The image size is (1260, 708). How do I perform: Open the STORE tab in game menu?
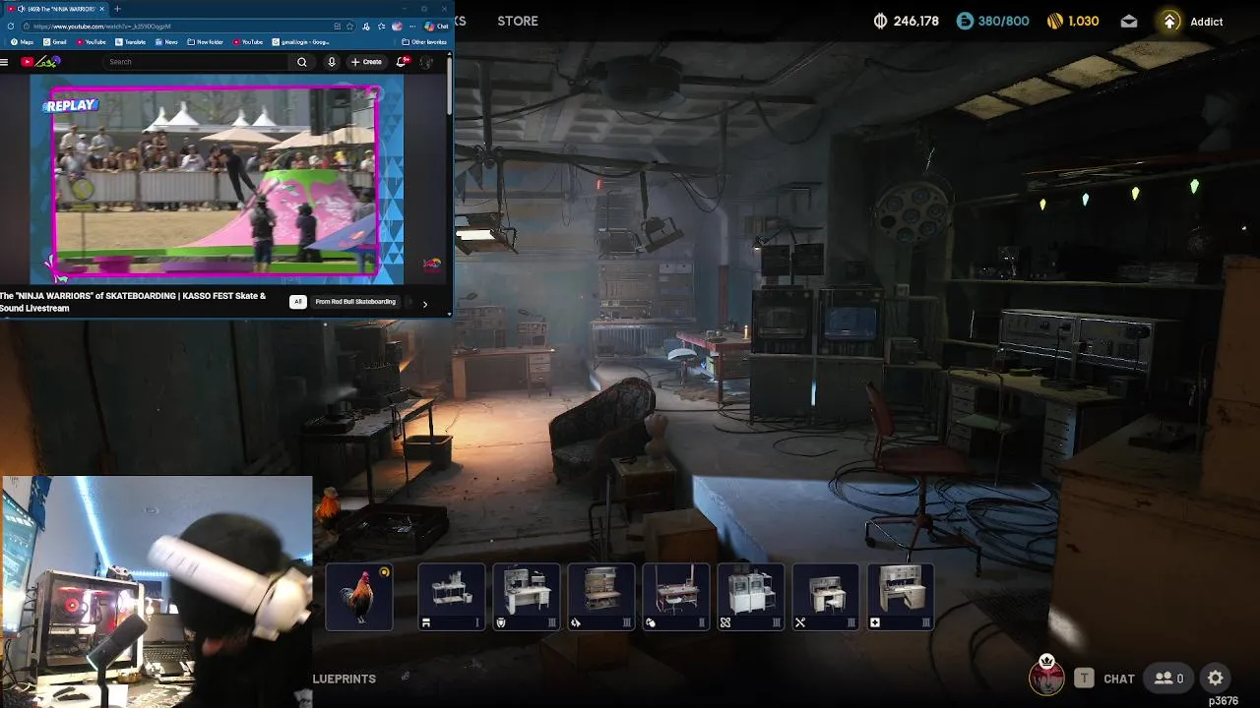click(x=518, y=21)
